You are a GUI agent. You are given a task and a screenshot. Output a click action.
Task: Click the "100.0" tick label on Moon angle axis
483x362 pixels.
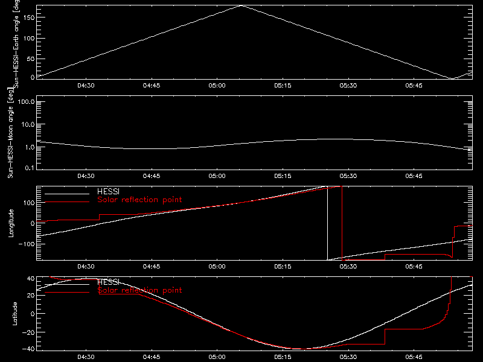click(x=26, y=101)
